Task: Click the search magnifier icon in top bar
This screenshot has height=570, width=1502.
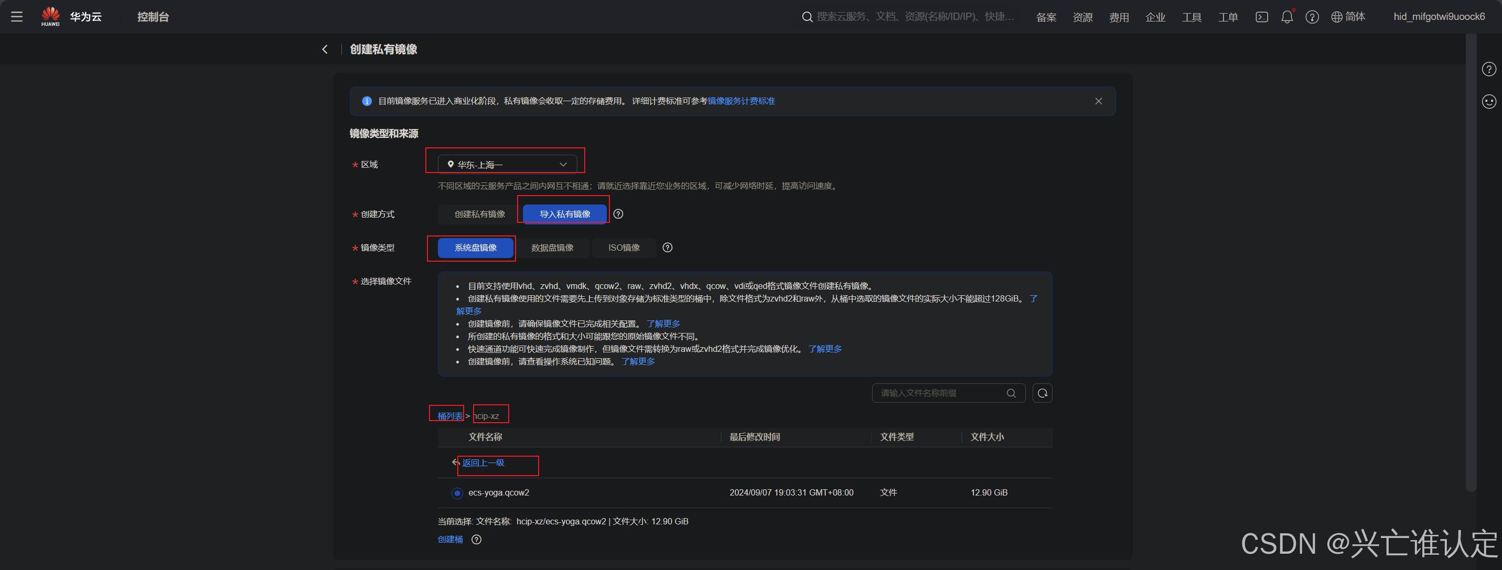Action: [x=807, y=17]
